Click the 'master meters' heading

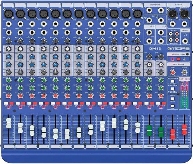184,79
